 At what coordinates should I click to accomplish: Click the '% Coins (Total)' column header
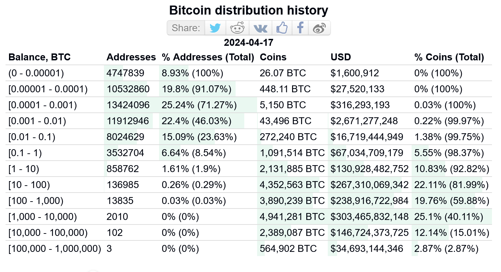click(x=449, y=57)
